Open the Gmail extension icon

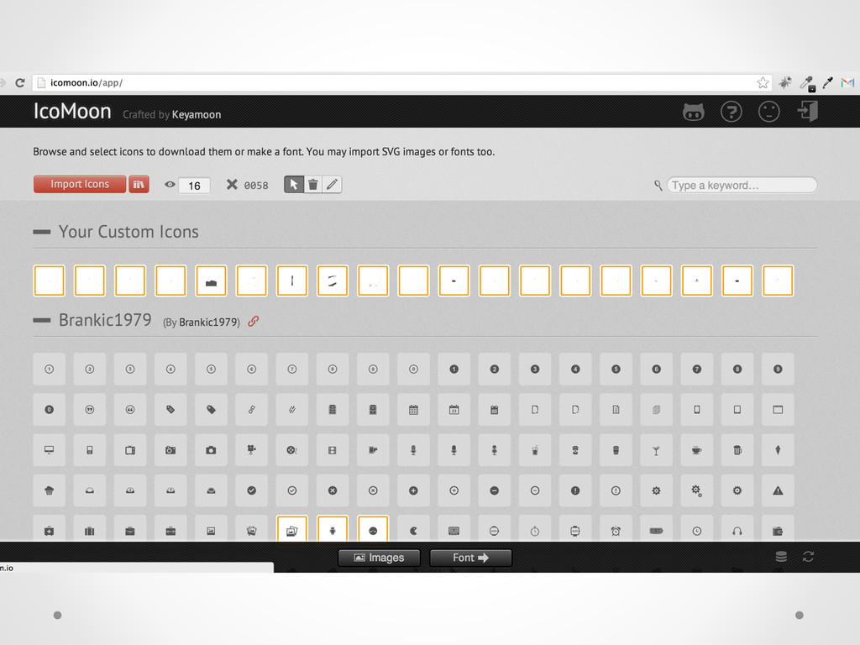tap(847, 83)
